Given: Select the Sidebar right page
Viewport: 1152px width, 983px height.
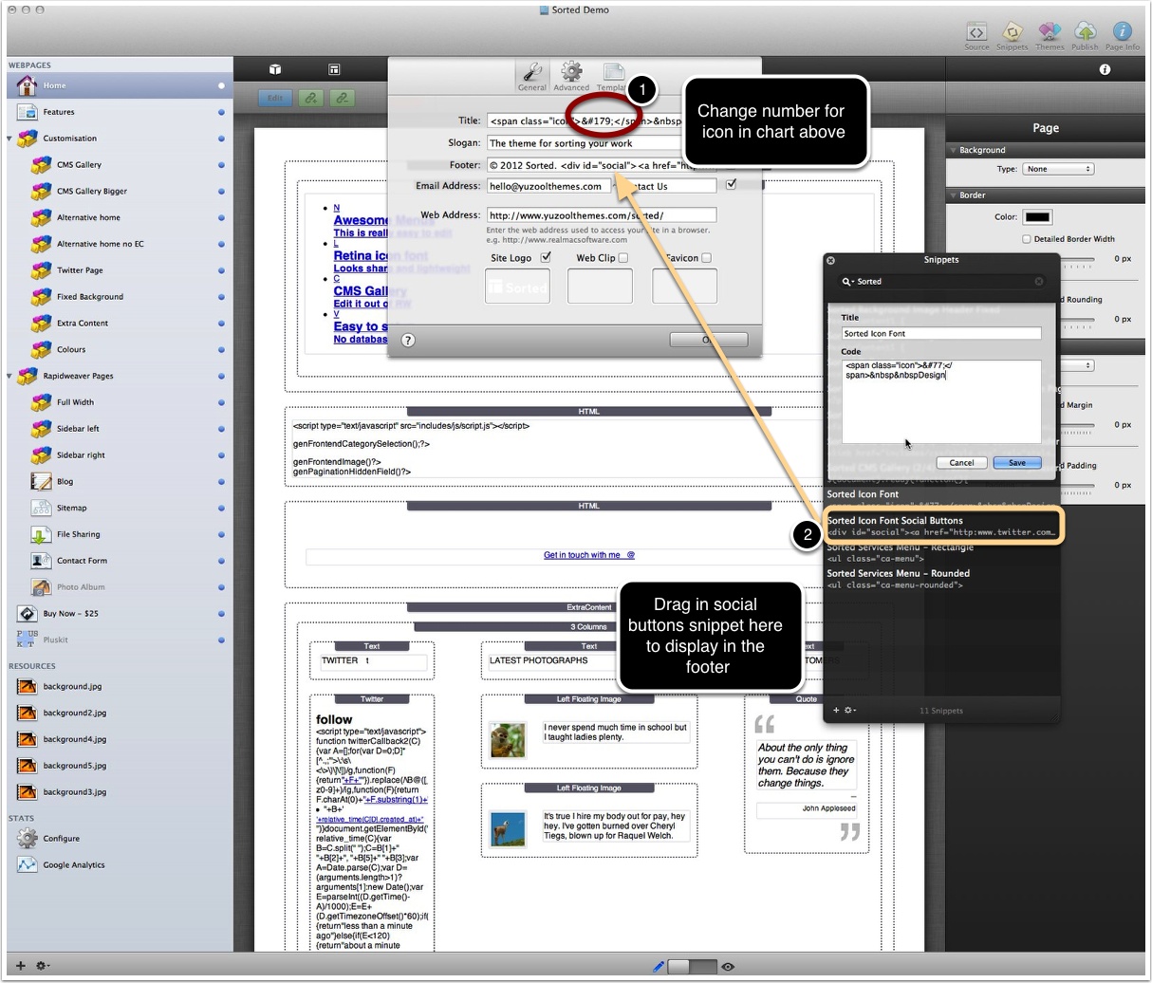Looking at the screenshot, I should tap(81, 455).
